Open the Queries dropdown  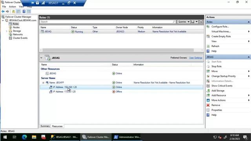[x=184, y=22]
